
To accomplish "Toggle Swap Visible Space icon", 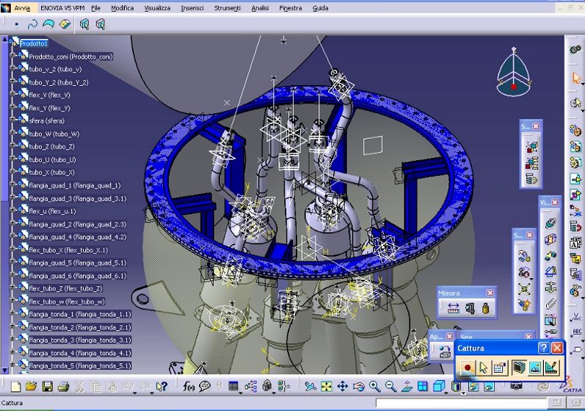I will tap(489, 386).
